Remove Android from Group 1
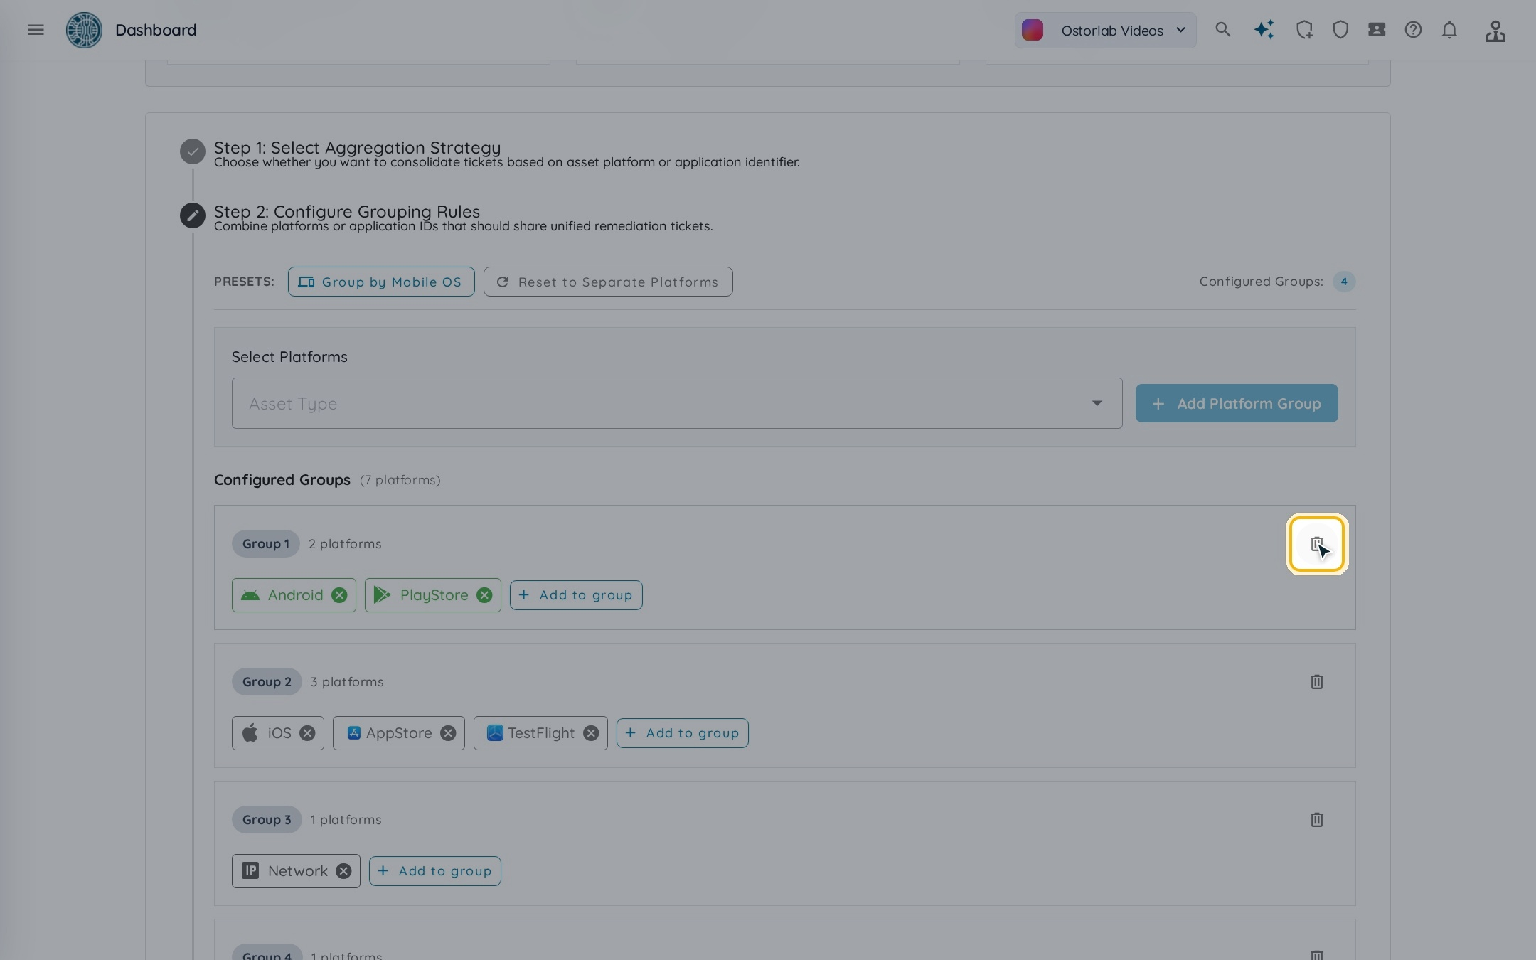Image resolution: width=1536 pixels, height=960 pixels. [339, 595]
